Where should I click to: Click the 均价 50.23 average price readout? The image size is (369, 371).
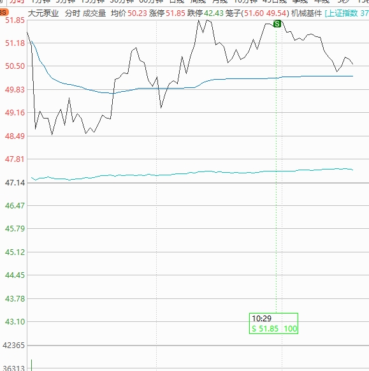[x=129, y=13]
